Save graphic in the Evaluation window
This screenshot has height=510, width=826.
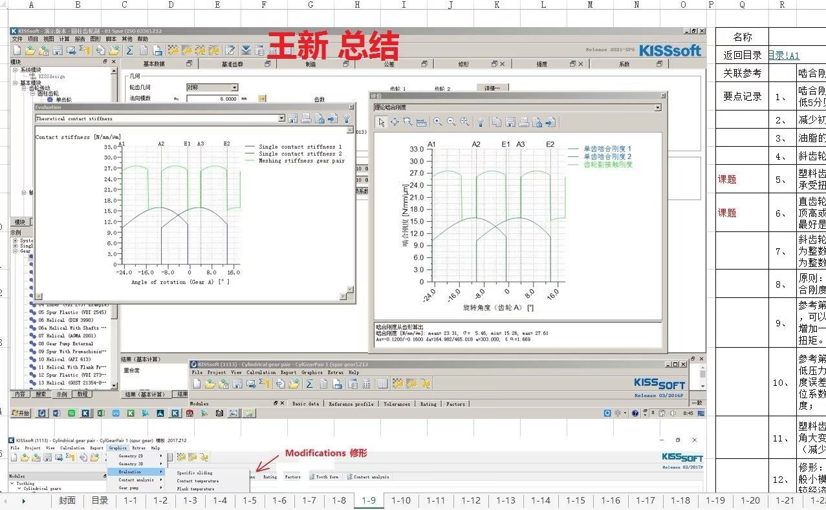click(293, 118)
